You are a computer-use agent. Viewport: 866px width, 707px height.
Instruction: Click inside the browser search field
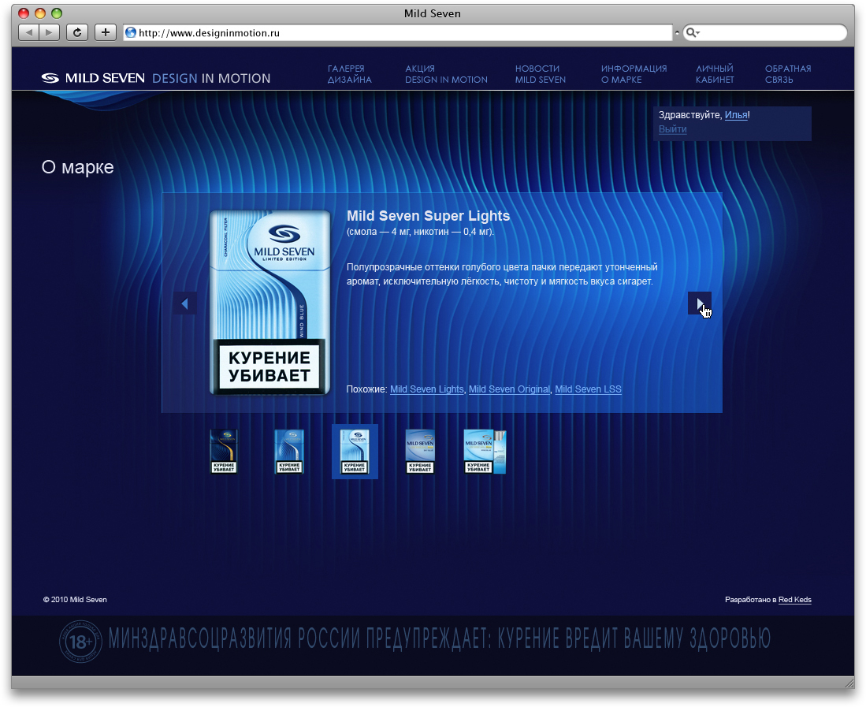coord(765,32)
